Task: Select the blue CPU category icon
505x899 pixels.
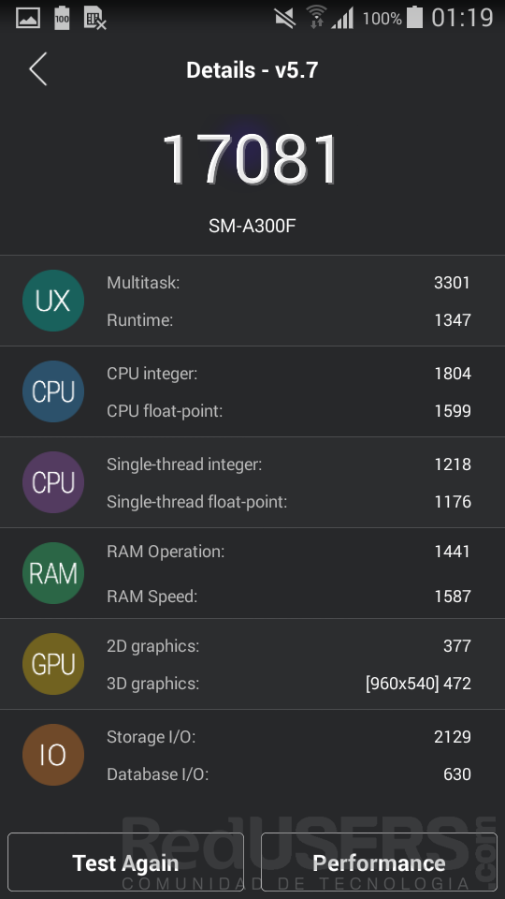Action: pos(53,391)
